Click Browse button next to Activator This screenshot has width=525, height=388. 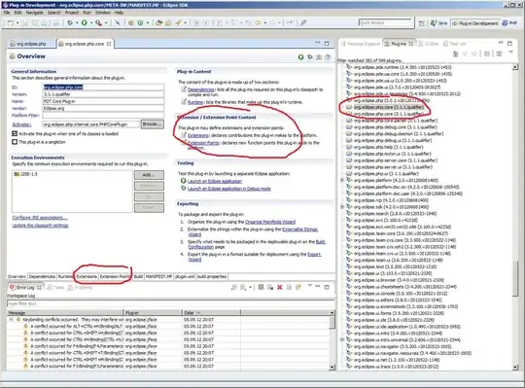click(x=153, y=124)
